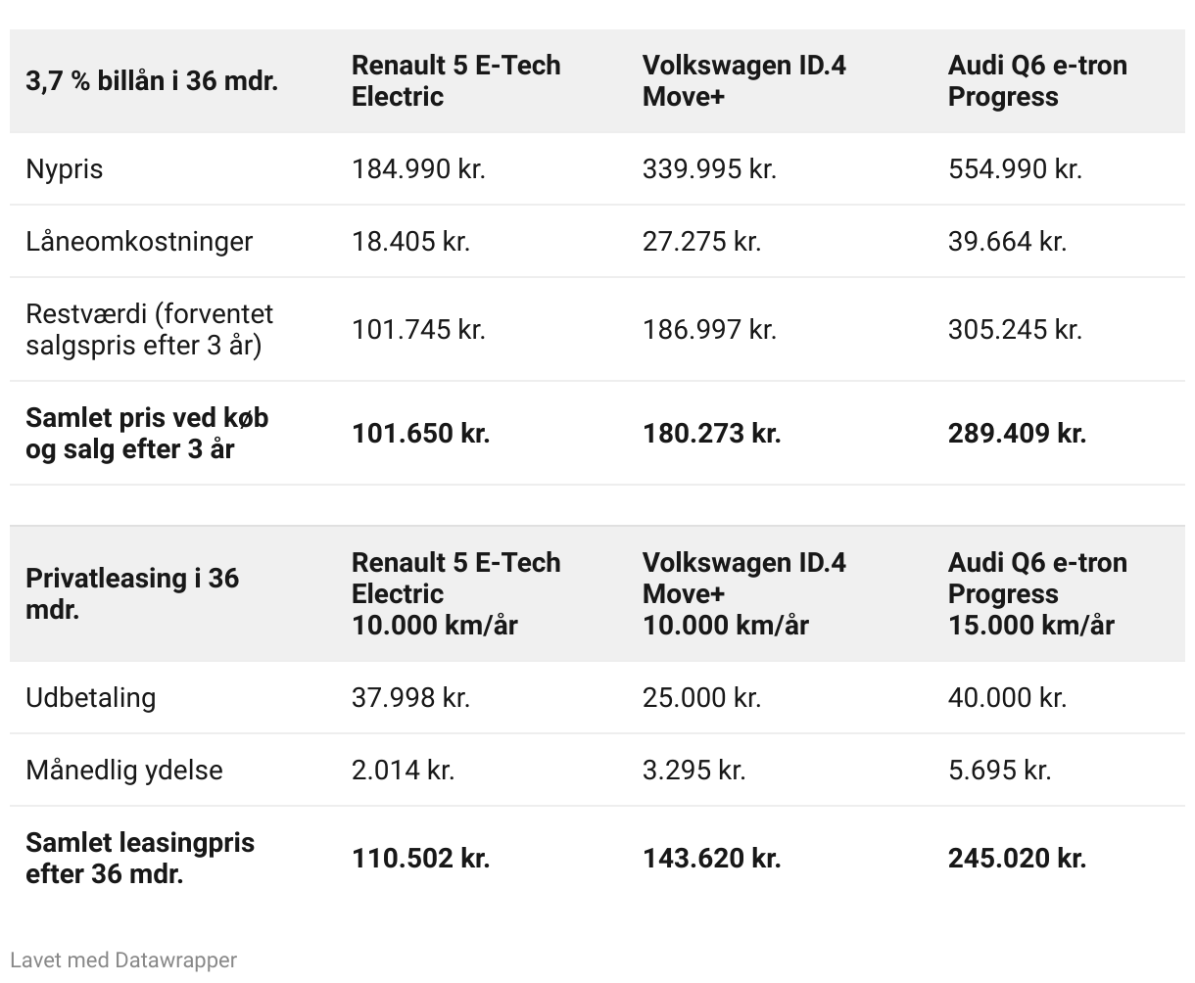Select the Audi total price 289.409 kr.

pos(1017,433)
